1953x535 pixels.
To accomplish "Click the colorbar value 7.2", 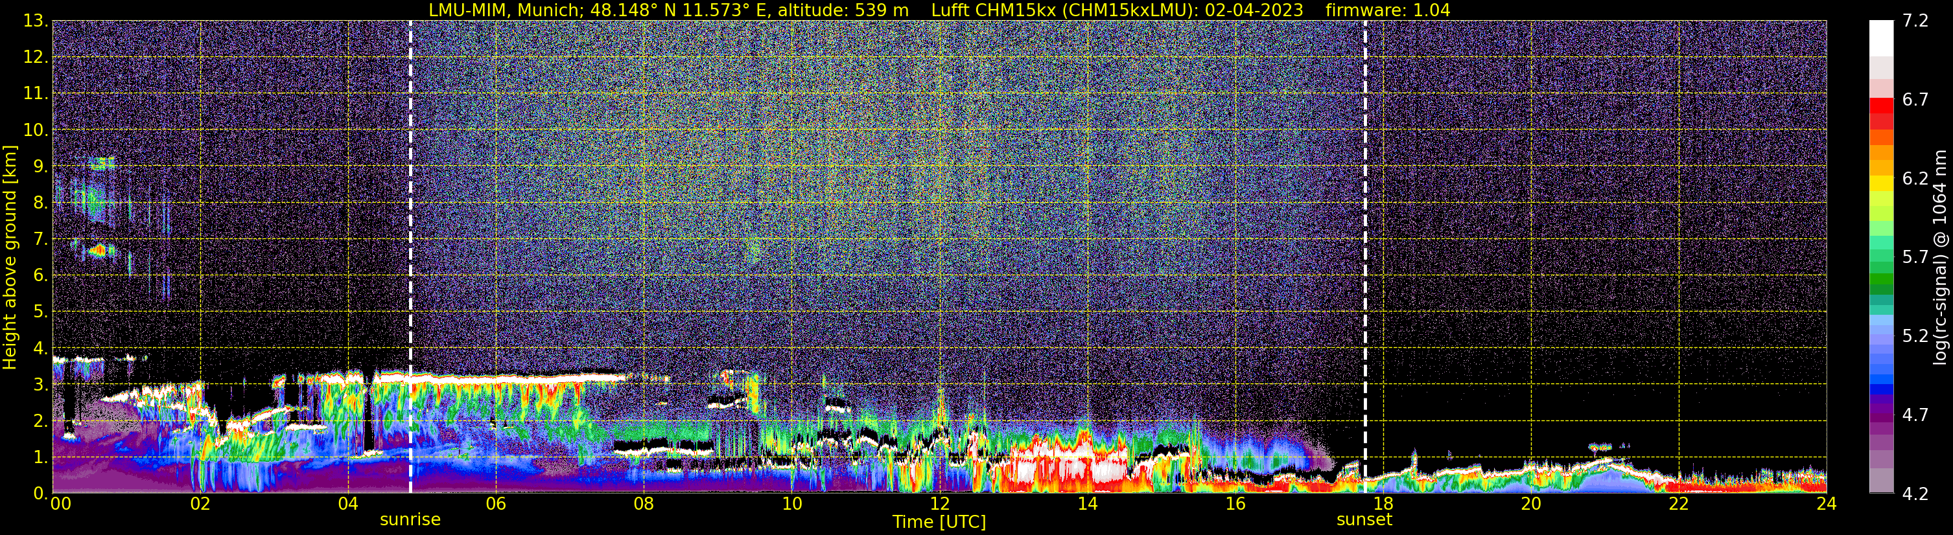I will click(1915, 21).
